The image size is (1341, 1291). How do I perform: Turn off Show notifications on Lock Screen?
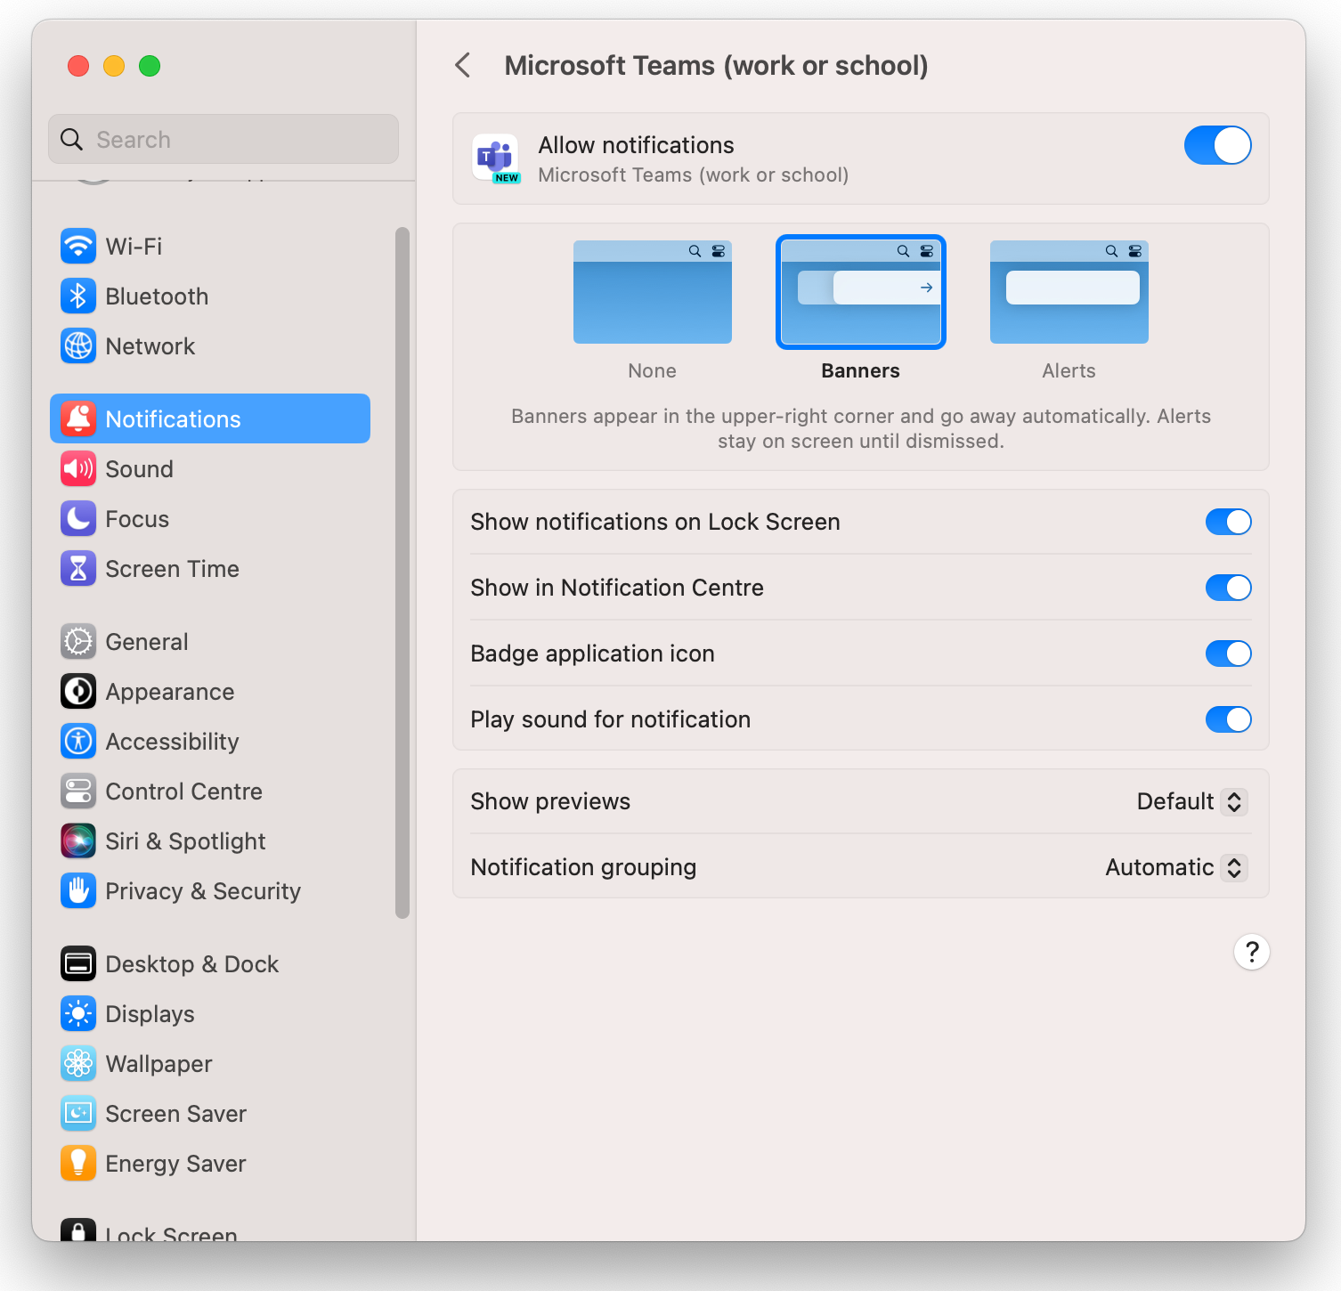point(1228,522)
